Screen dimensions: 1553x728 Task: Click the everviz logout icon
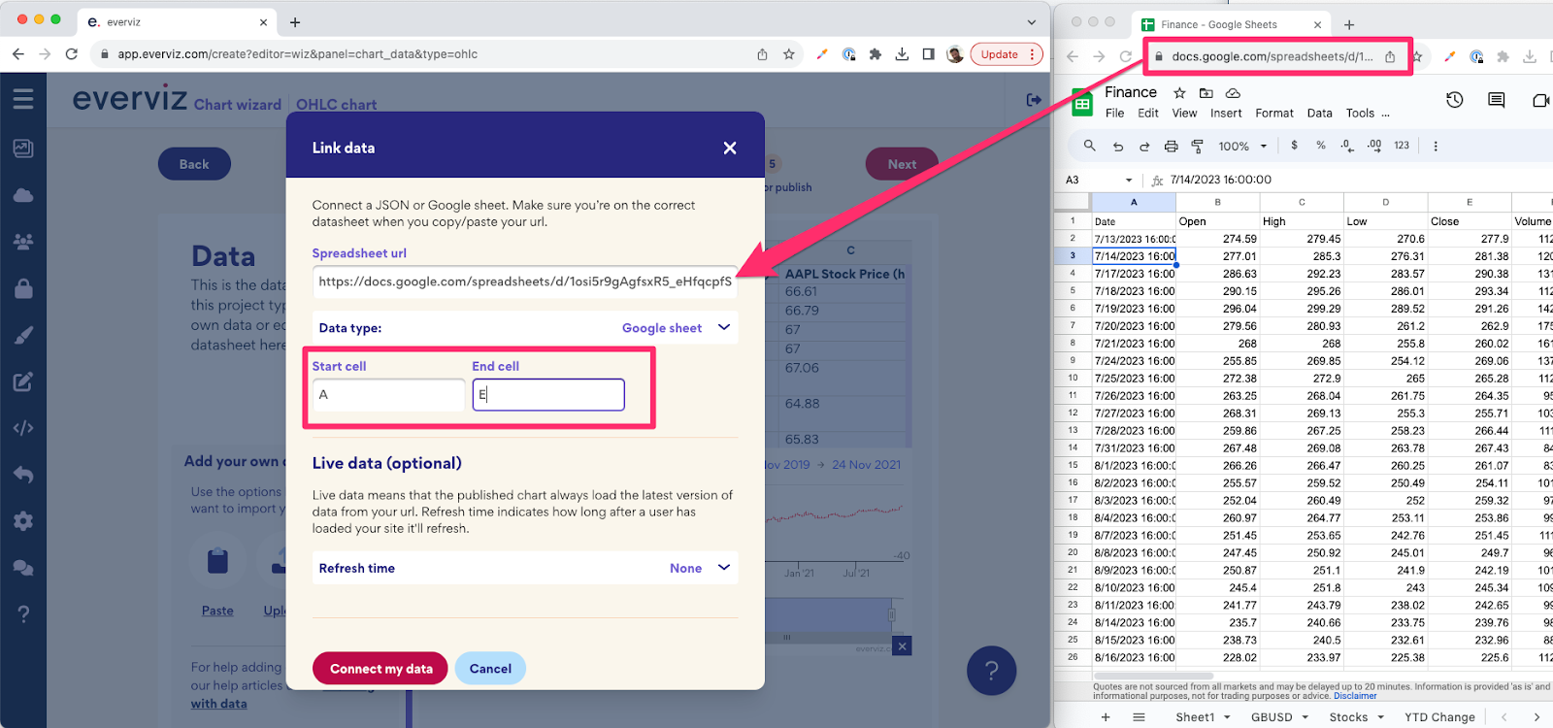pos(1034,99)
